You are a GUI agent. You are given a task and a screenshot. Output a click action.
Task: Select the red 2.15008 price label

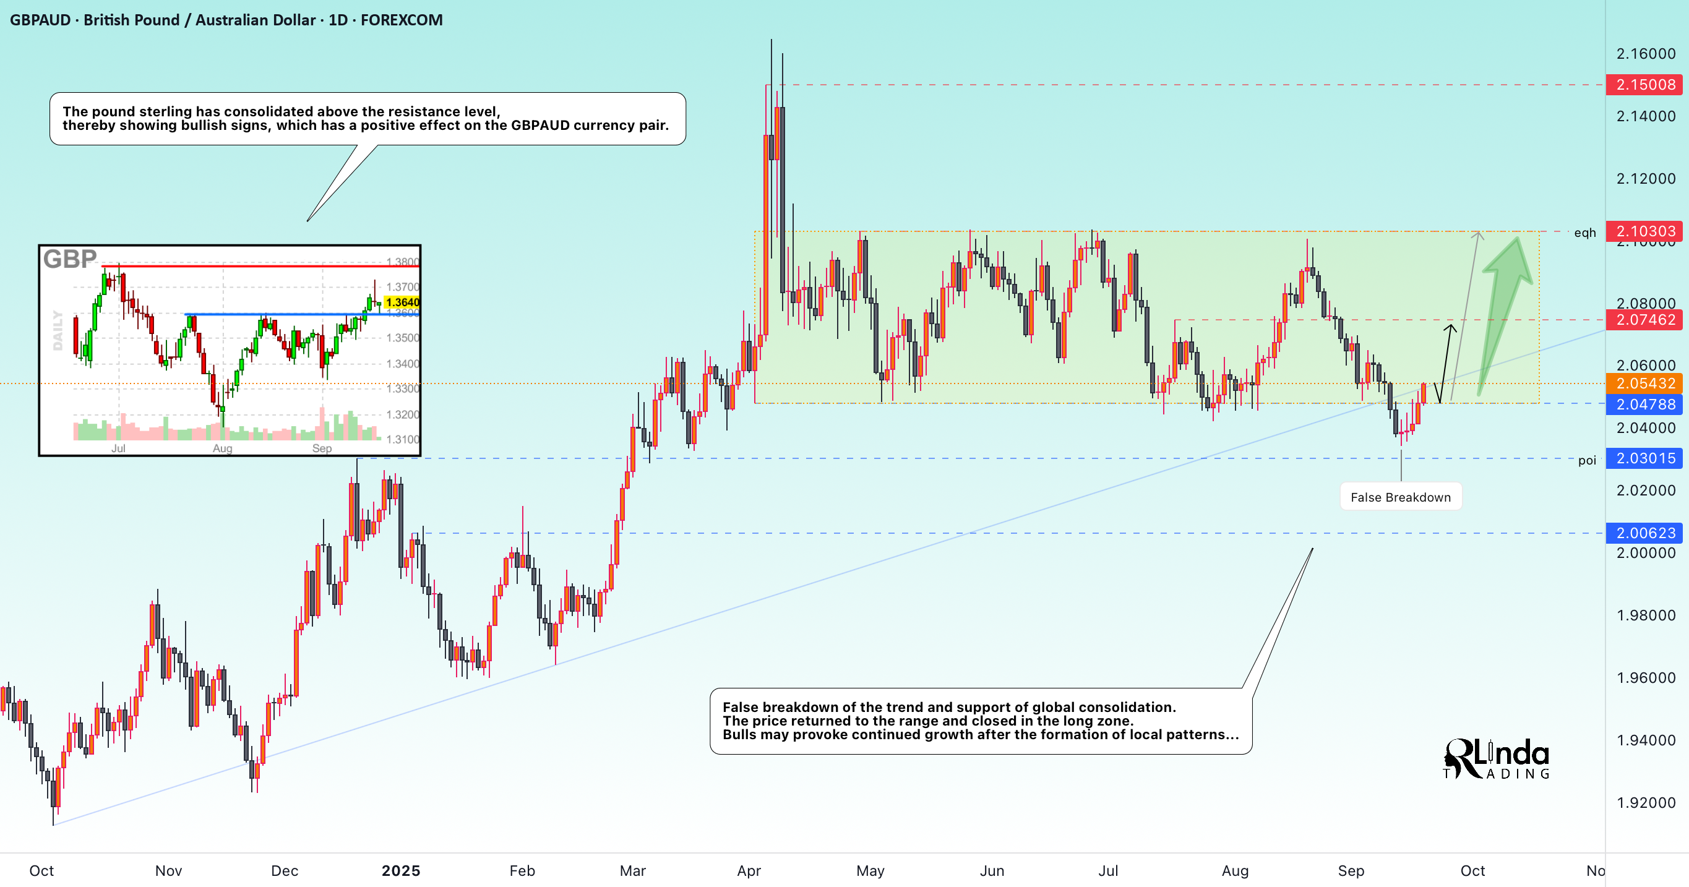click(x=1644, y=85)
